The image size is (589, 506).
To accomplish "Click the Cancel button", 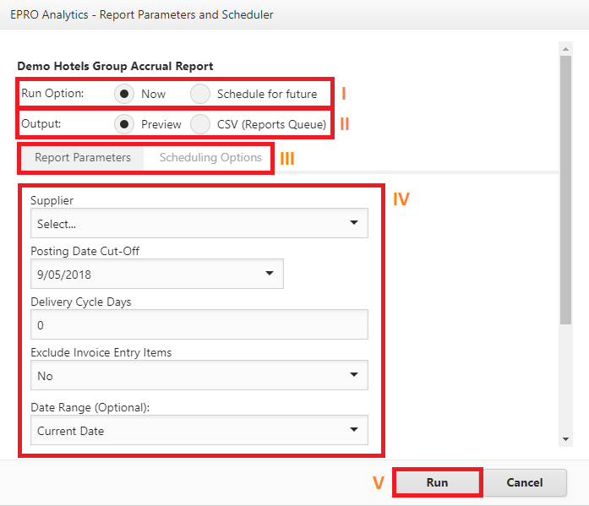I will coord(524,482).
